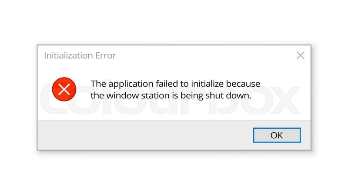348x195 pixels.
Task: Click the word "Initialization" in the title
Action: [x=69, y=55]
